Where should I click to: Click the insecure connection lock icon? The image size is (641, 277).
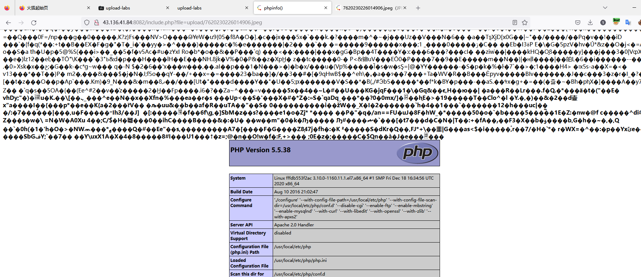96,22
